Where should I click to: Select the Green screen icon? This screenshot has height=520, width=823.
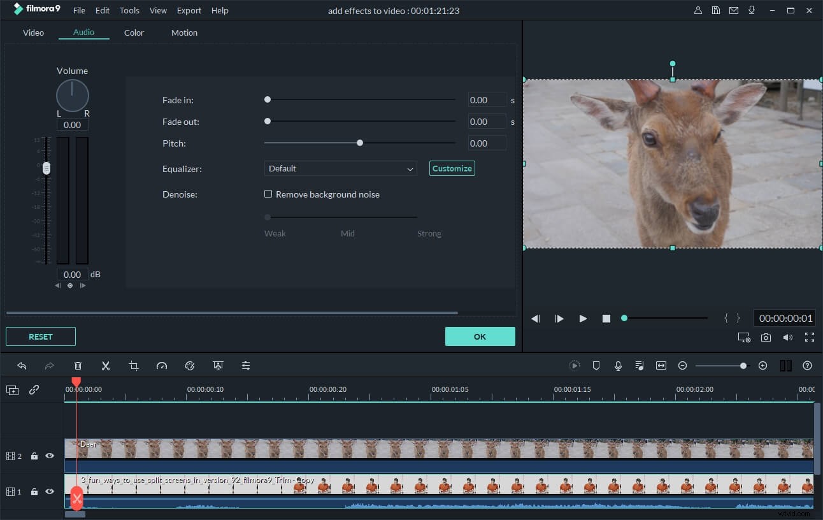click(x=218, y=365)
